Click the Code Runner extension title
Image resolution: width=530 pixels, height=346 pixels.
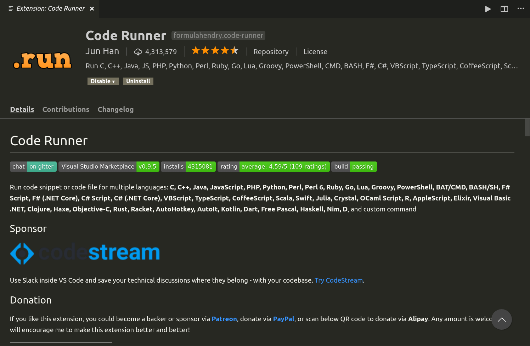tap(126, 35)
